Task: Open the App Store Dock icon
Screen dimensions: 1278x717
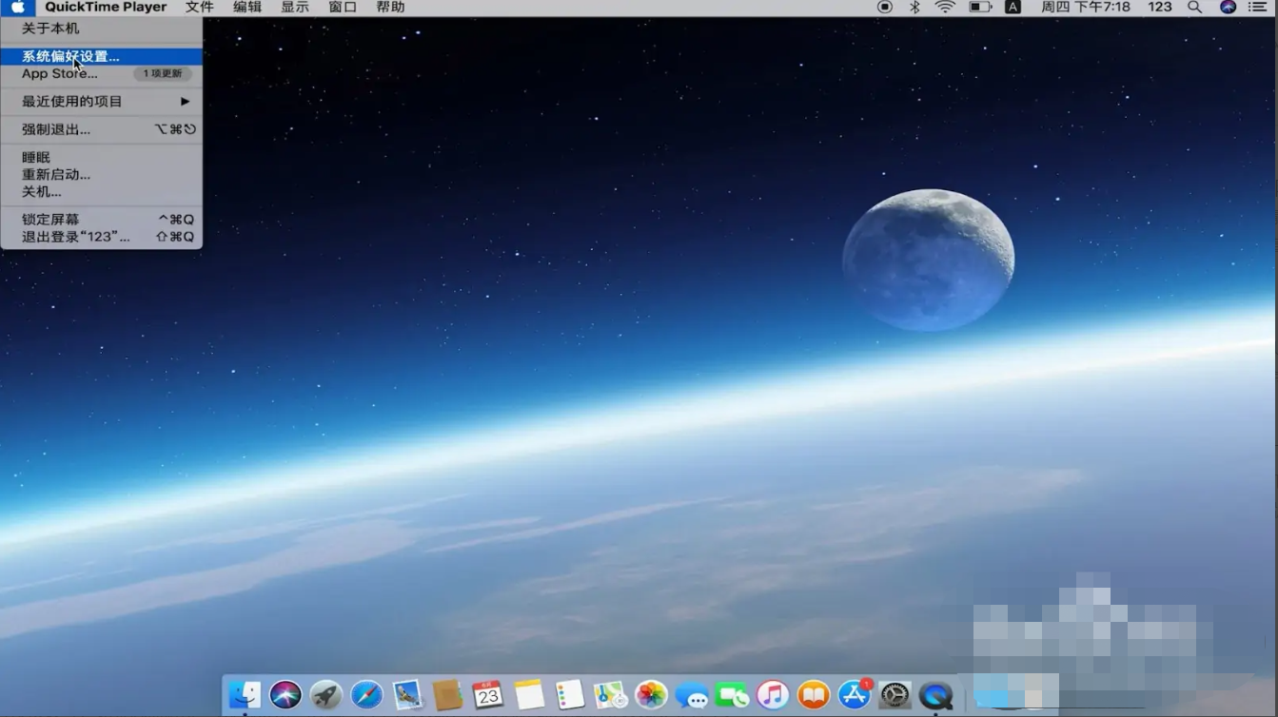Action: coord(854,695)
